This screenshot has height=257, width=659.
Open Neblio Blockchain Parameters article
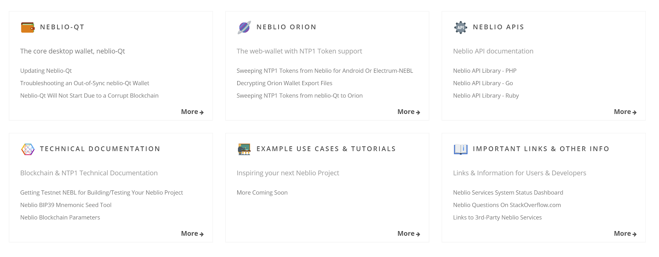[60, 217]
